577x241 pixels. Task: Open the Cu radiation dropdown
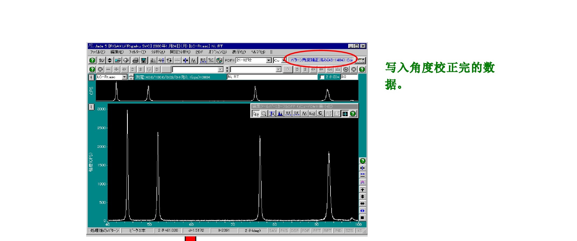point(283,61)
